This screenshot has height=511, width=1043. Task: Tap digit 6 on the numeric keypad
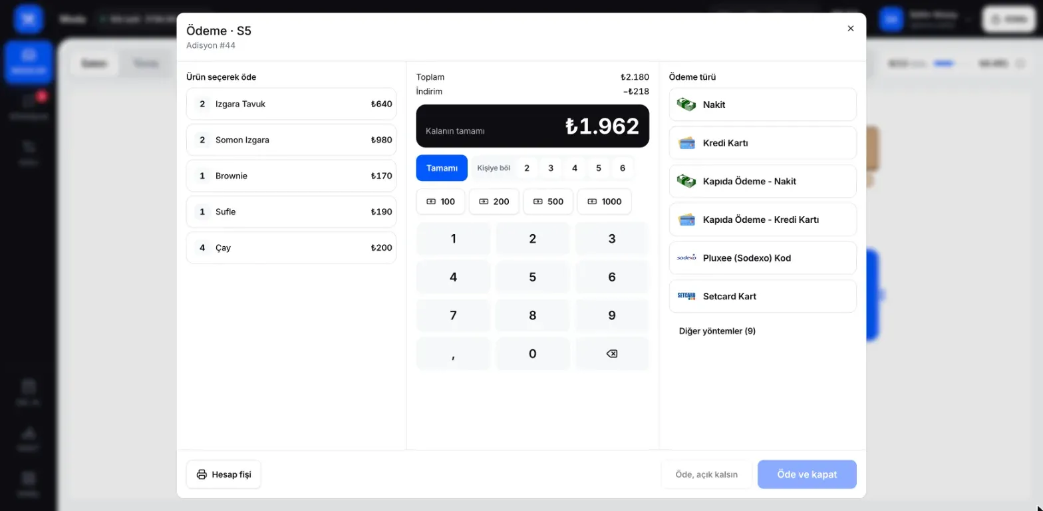tap(612, 277)
